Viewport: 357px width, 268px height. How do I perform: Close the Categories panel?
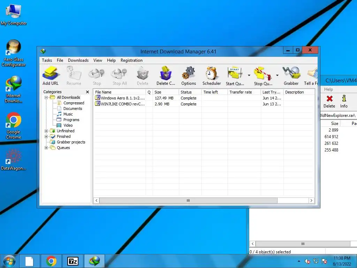pyautogui.click(x=88, y=92)
